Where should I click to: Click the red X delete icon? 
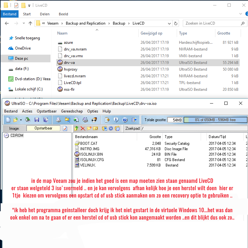tap(82, 128)
